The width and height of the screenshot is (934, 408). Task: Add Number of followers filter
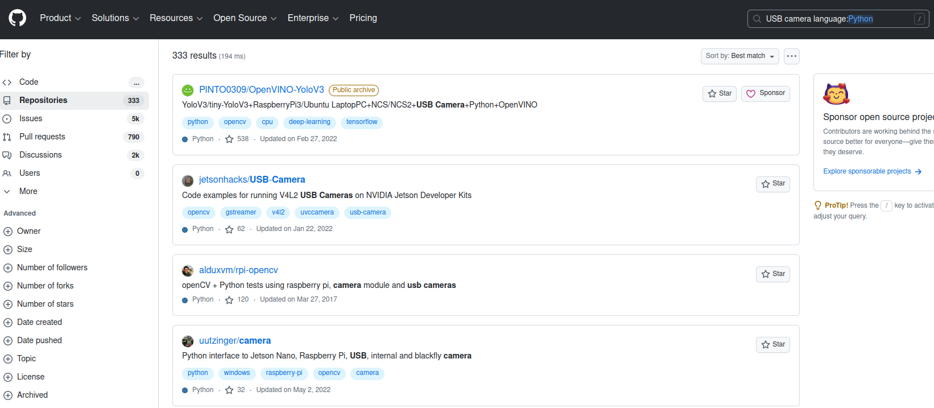point(52,267)
